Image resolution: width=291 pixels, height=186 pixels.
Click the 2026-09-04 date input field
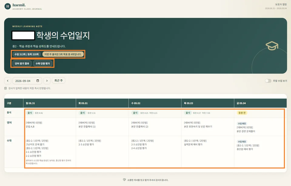(x=27, y=81)
